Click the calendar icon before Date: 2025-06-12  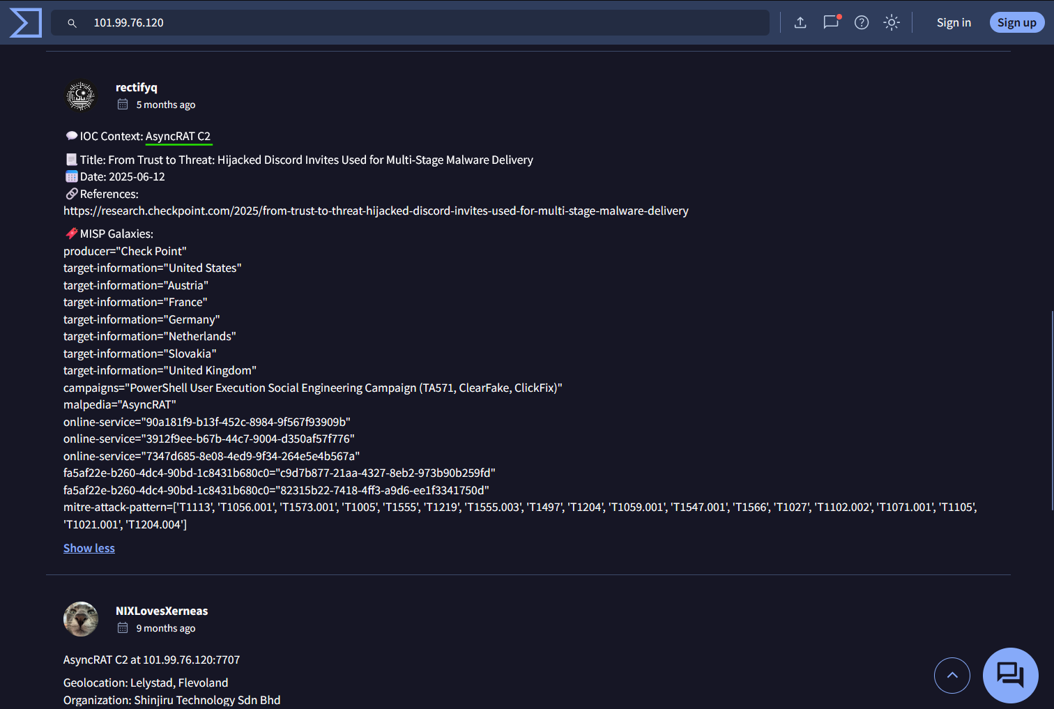click(x=71, y=176)
